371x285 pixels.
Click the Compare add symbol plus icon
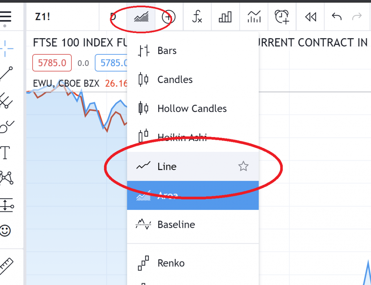click(x=168, y=17)
